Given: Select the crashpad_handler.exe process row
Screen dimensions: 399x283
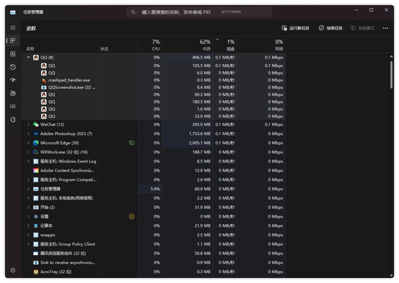Looking at the screenshot, I should pos(69,80).
